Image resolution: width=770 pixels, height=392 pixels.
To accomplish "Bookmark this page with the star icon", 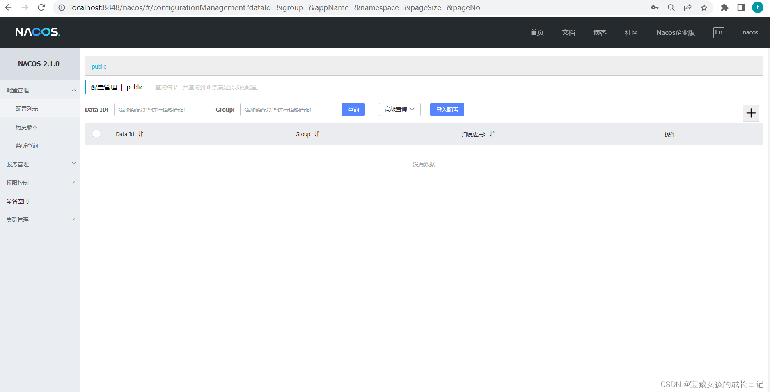I will pos(704,8).
